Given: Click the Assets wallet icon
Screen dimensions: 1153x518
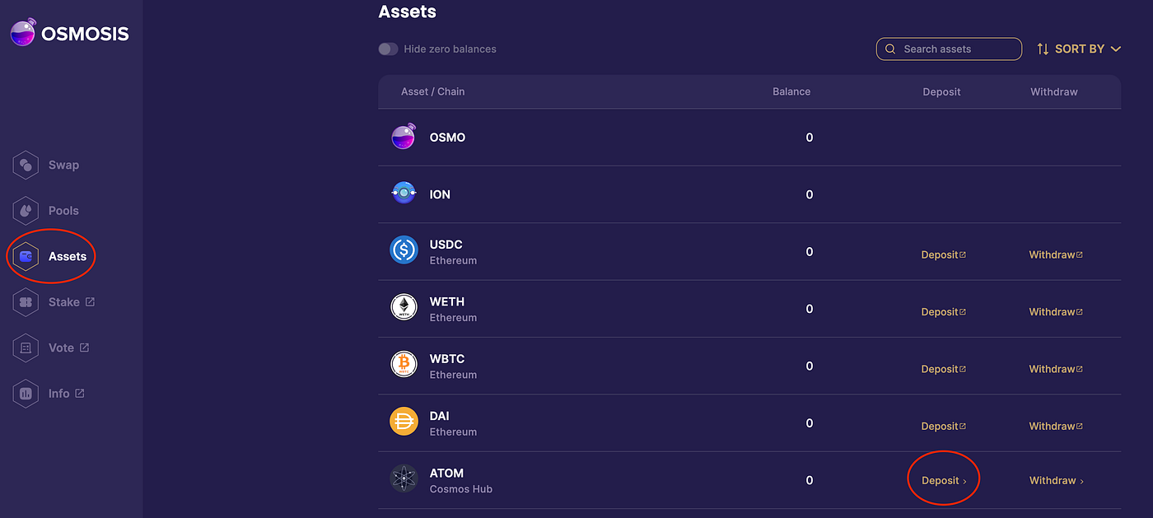Looking at the screenshot, I should pyautogui.click(x=26, y=256).
